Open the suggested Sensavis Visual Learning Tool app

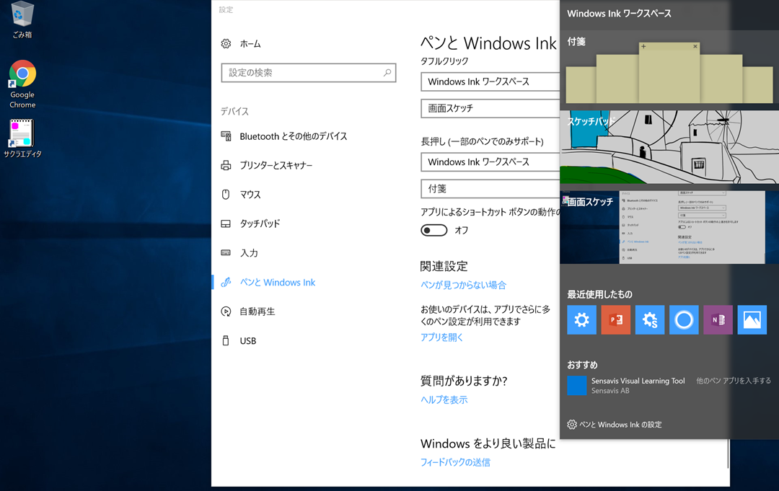(x=626, y=386)
